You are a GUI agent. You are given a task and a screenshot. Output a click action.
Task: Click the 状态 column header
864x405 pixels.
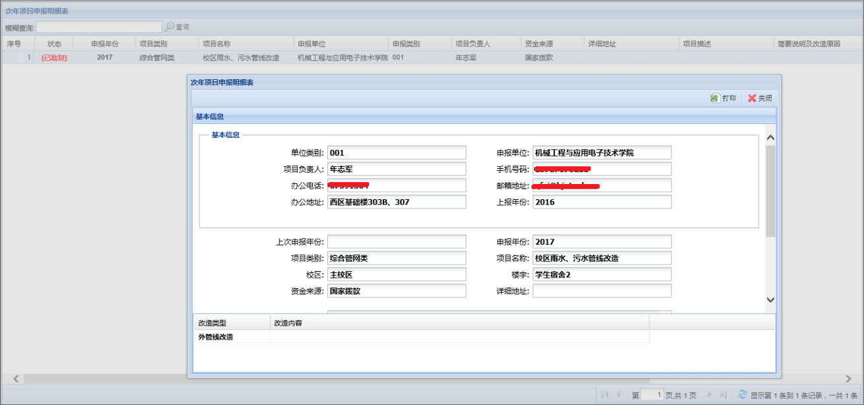54,44
